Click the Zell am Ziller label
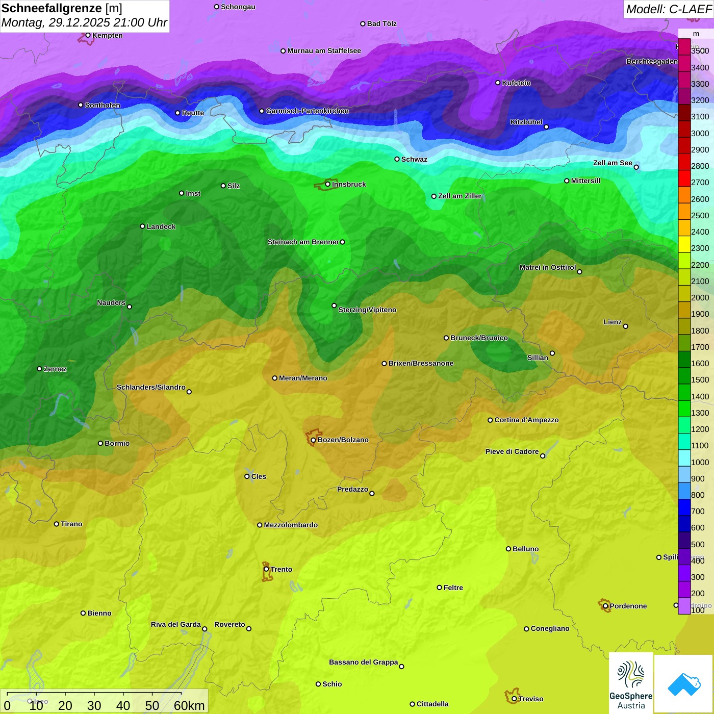Screen dimensions: 714x714 460,196
